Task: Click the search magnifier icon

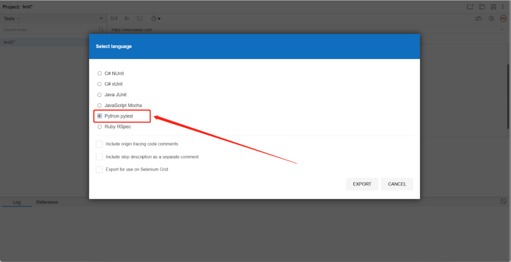Action: (101, 30)
